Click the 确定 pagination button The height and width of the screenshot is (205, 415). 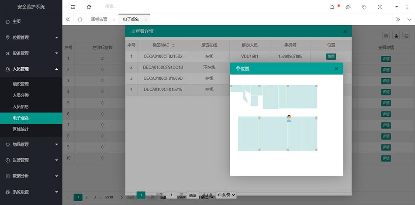(x=192, y=195)
